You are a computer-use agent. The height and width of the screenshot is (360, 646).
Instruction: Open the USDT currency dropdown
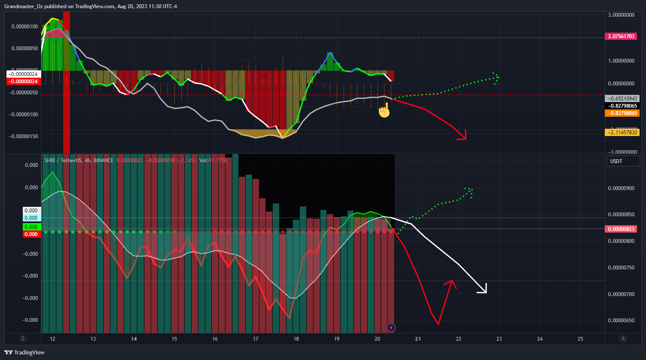[623, 161]
